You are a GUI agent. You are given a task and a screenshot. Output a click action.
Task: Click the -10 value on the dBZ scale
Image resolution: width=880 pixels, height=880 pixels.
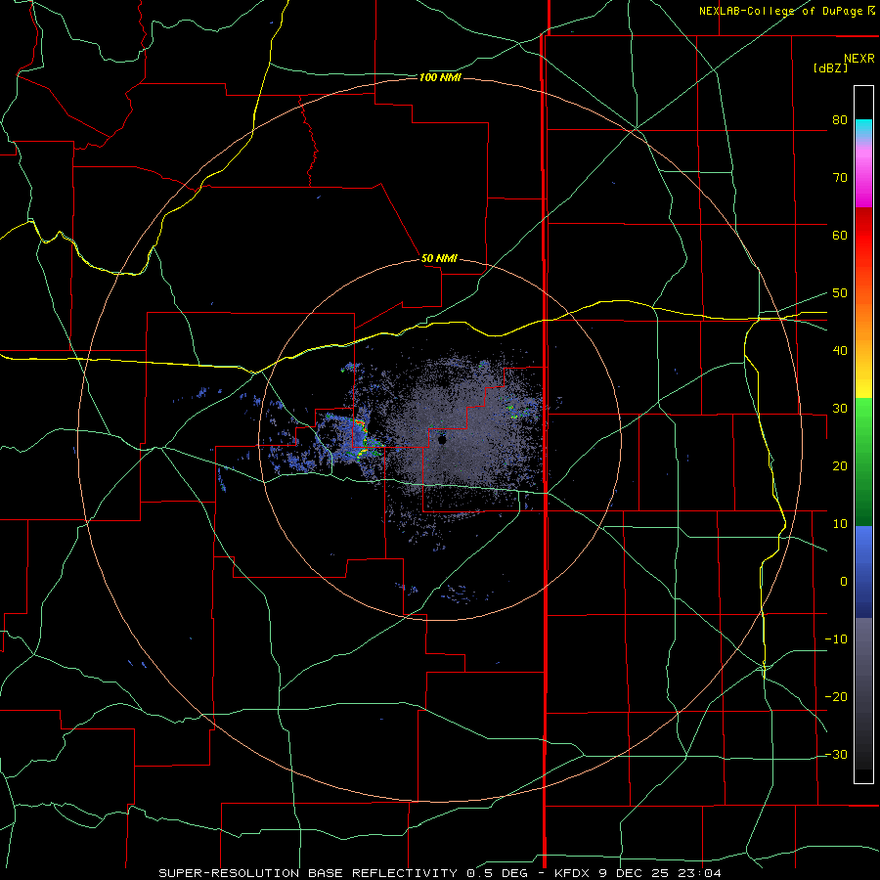pos(836,639)
